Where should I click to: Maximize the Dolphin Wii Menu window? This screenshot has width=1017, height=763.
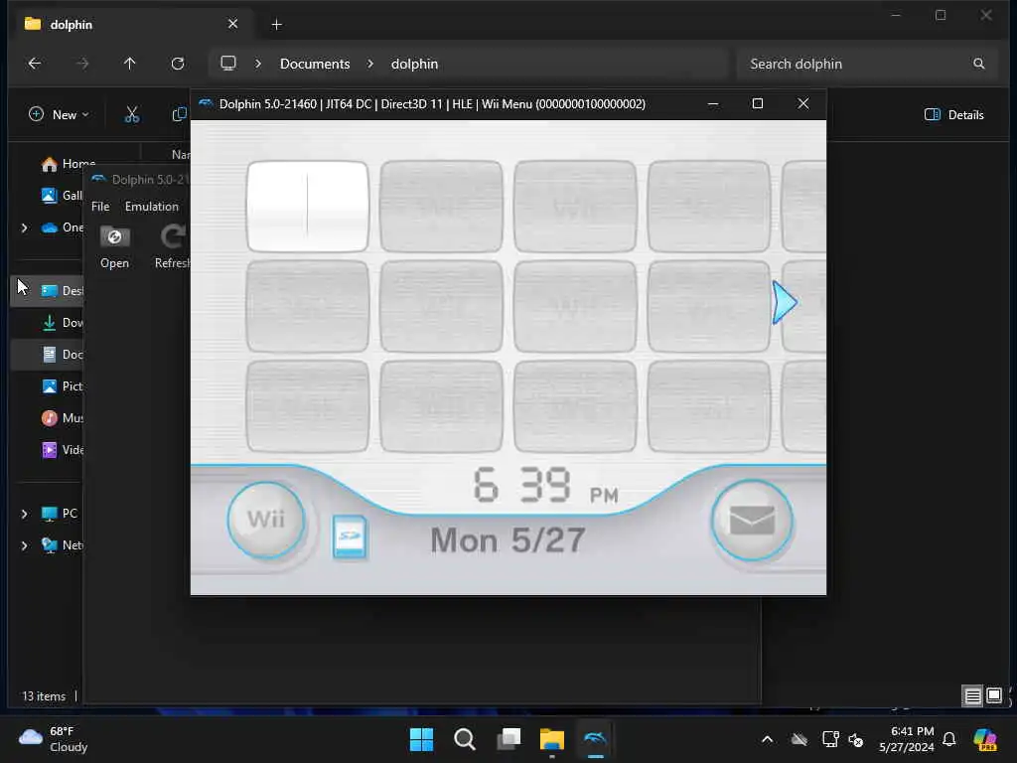[758, 103]
